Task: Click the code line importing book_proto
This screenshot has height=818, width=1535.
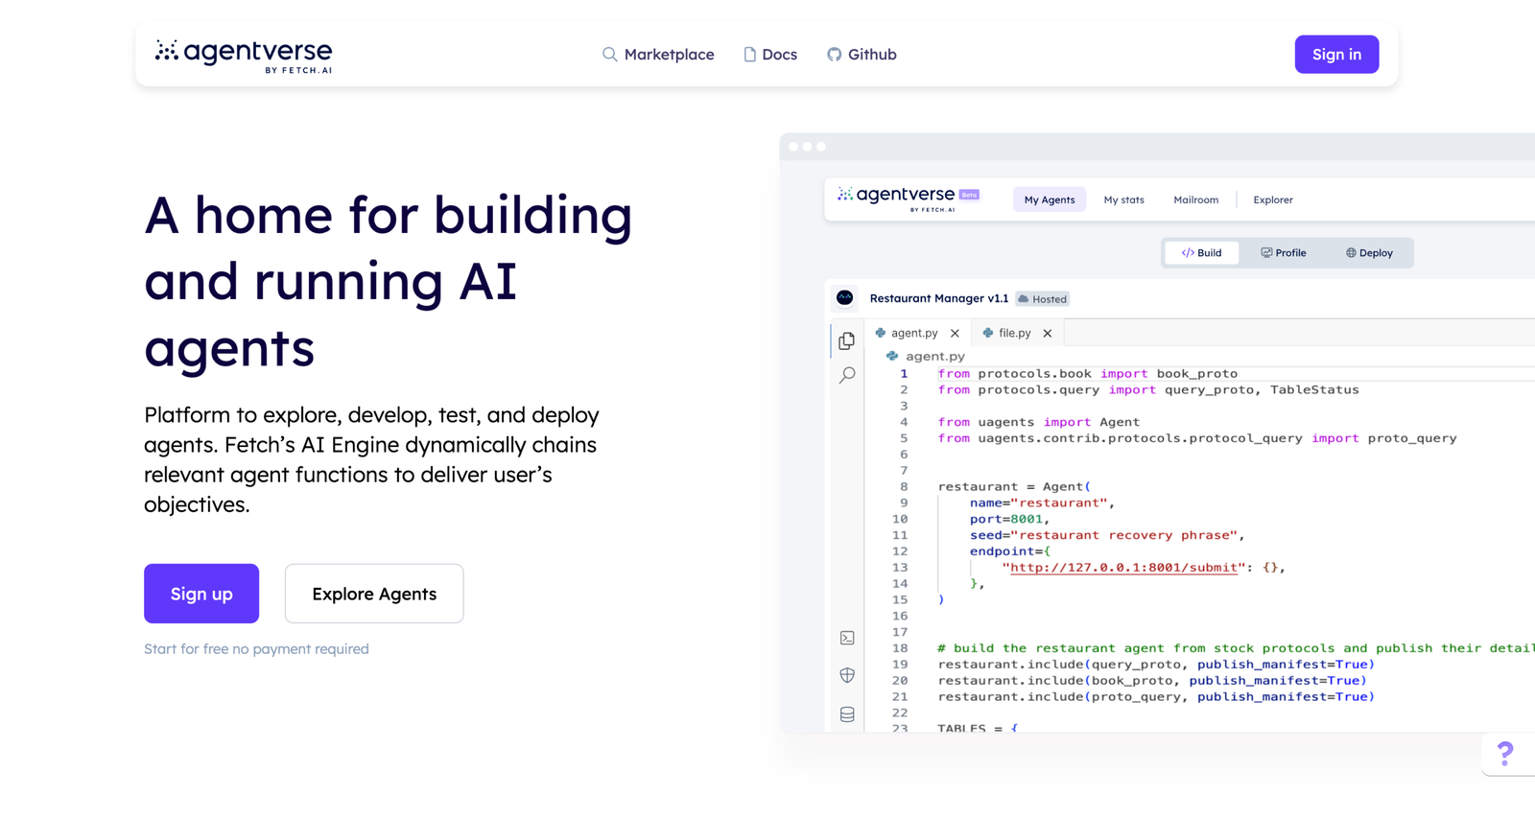Action: pos(1088,374)
